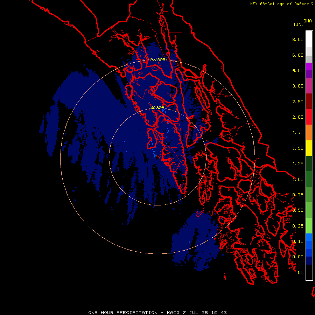Click the 4.00 legend value
This screenshot has width=315, height=315.
[x=298, y=70]
